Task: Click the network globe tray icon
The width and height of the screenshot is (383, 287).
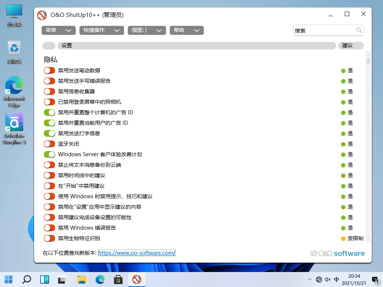Action: [319, 279]
